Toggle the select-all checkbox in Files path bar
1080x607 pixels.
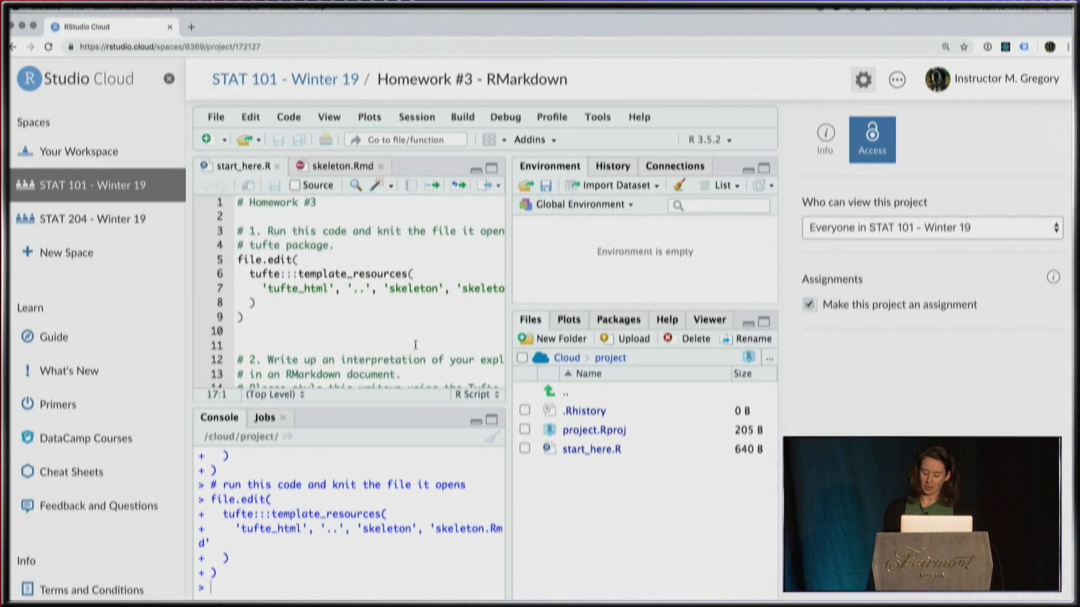click(x=522, y=357)
